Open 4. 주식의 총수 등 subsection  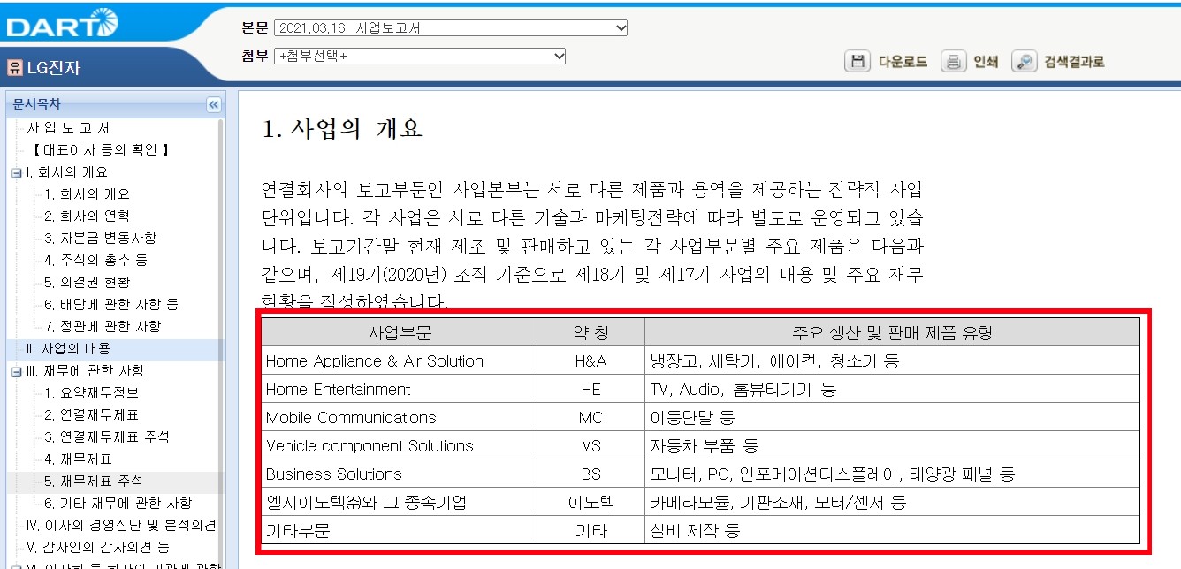95,261
